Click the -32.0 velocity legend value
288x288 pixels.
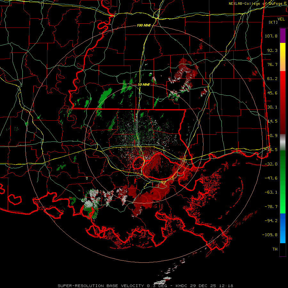tap(271, 164)
